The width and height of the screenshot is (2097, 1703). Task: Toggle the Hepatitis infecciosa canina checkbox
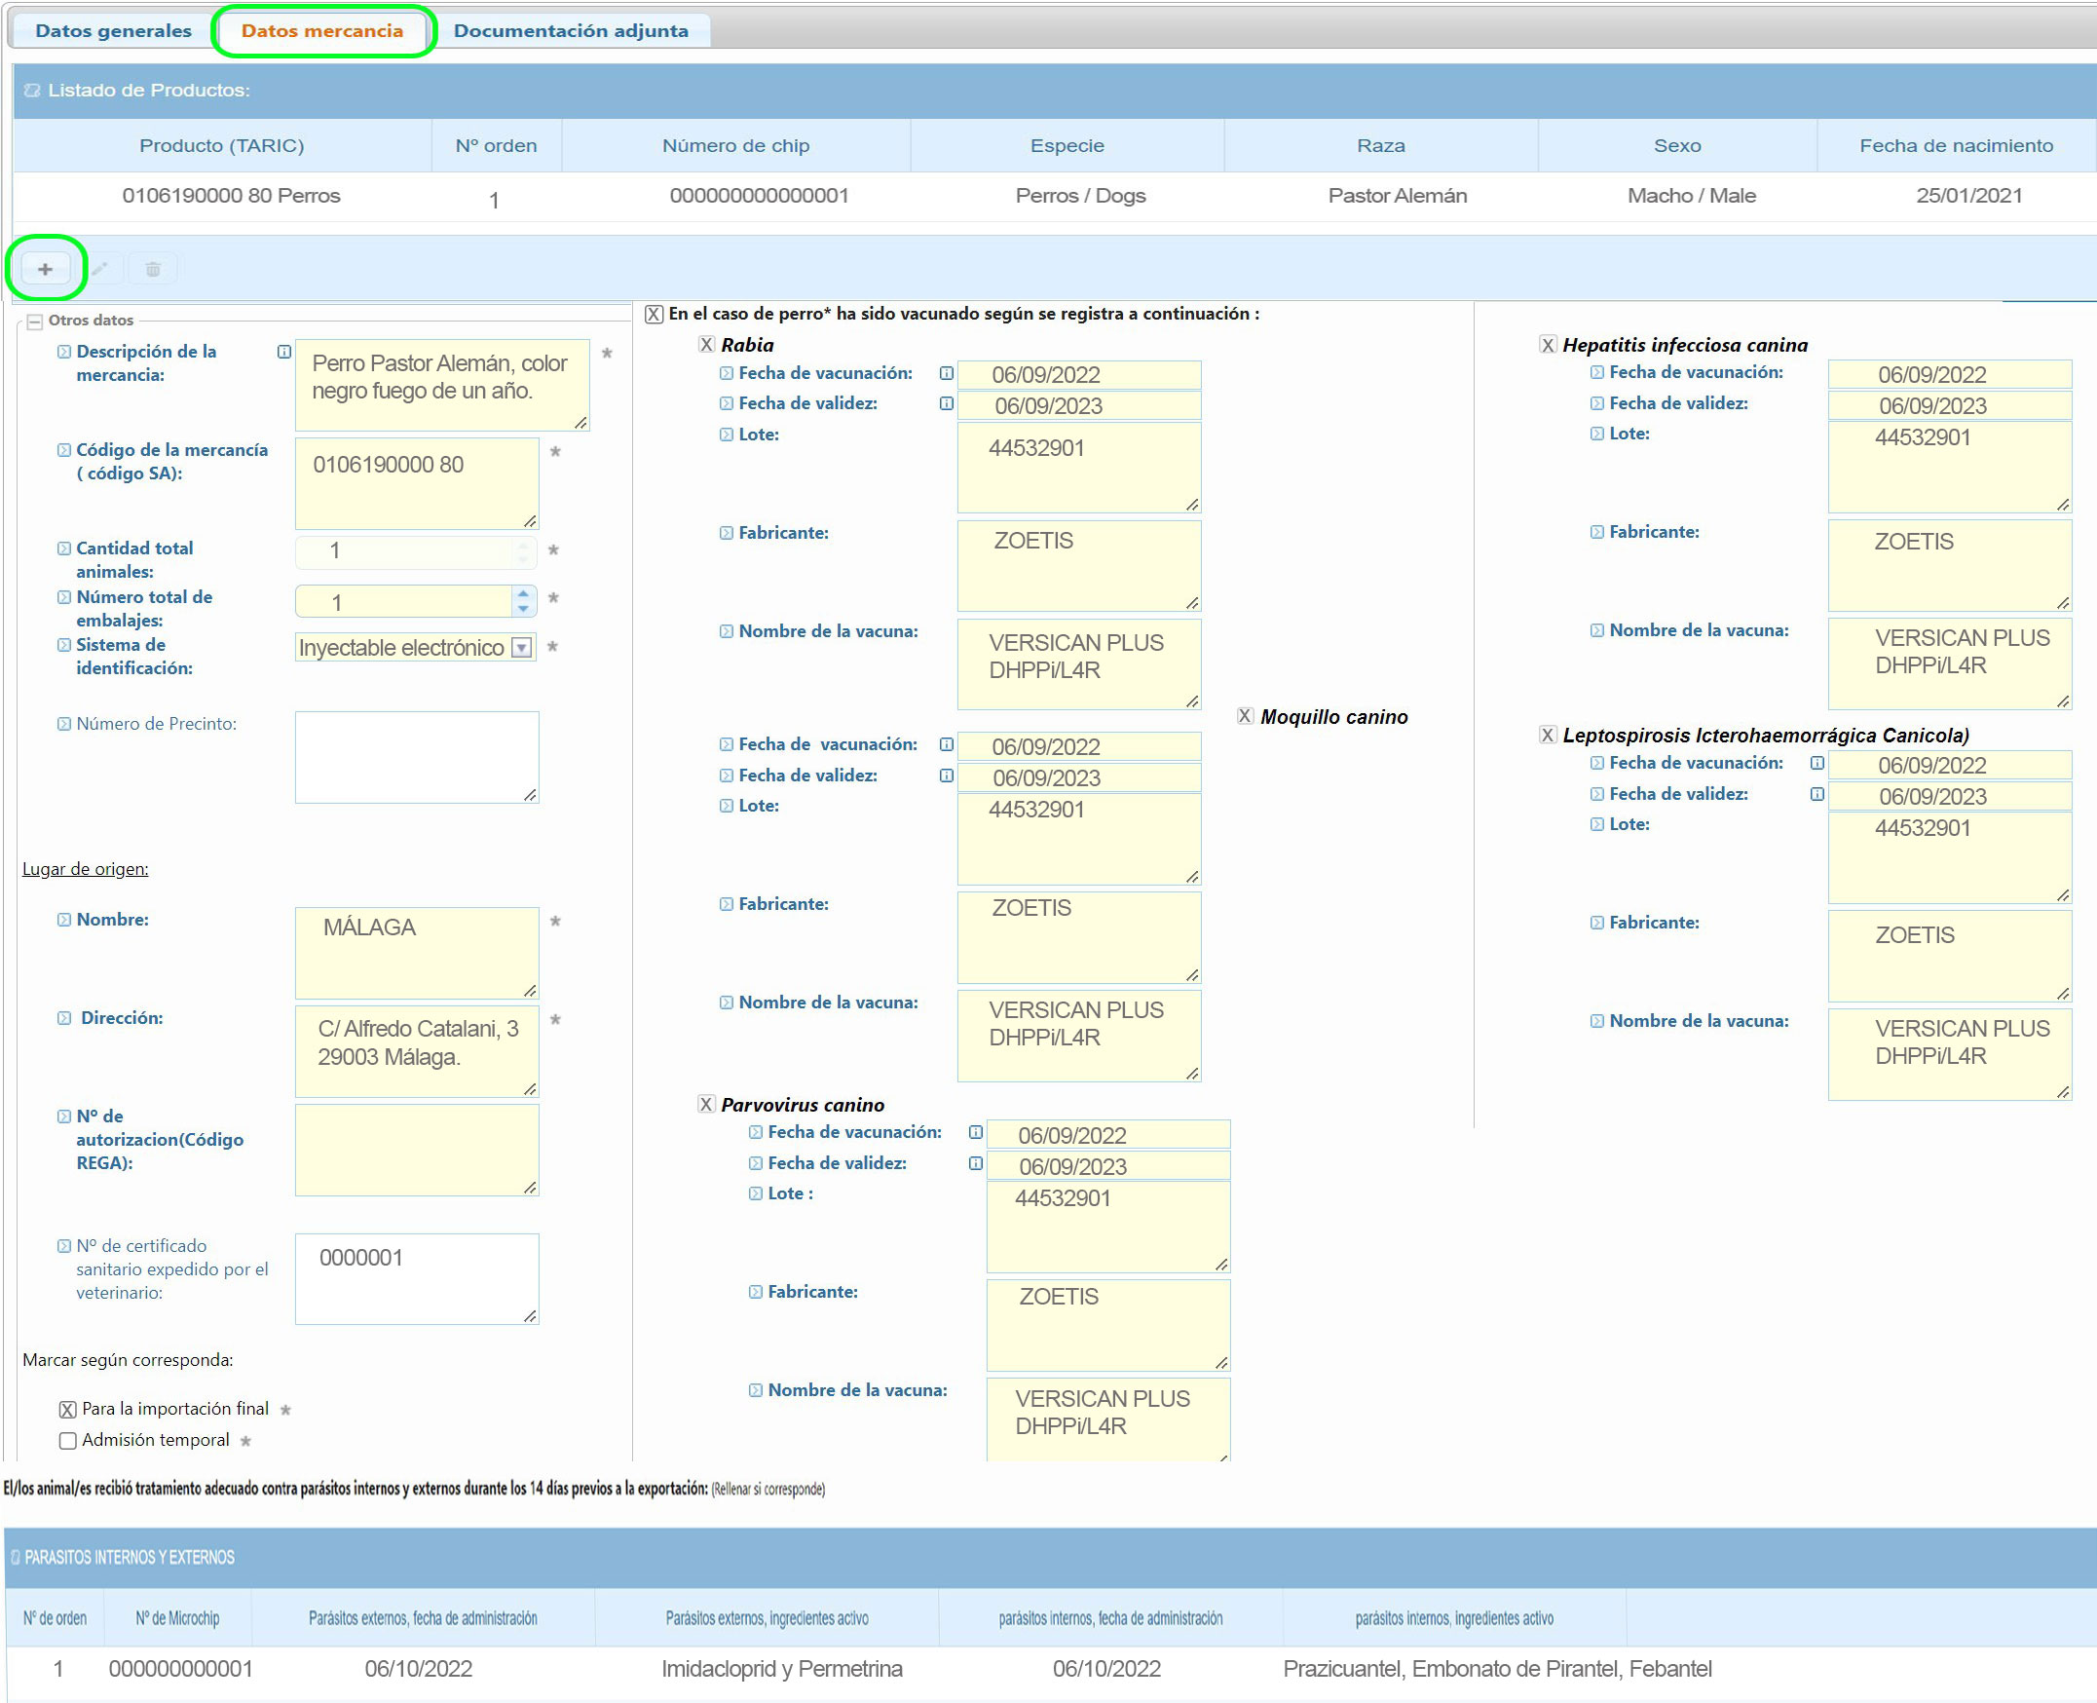[x=1549, y=344]
